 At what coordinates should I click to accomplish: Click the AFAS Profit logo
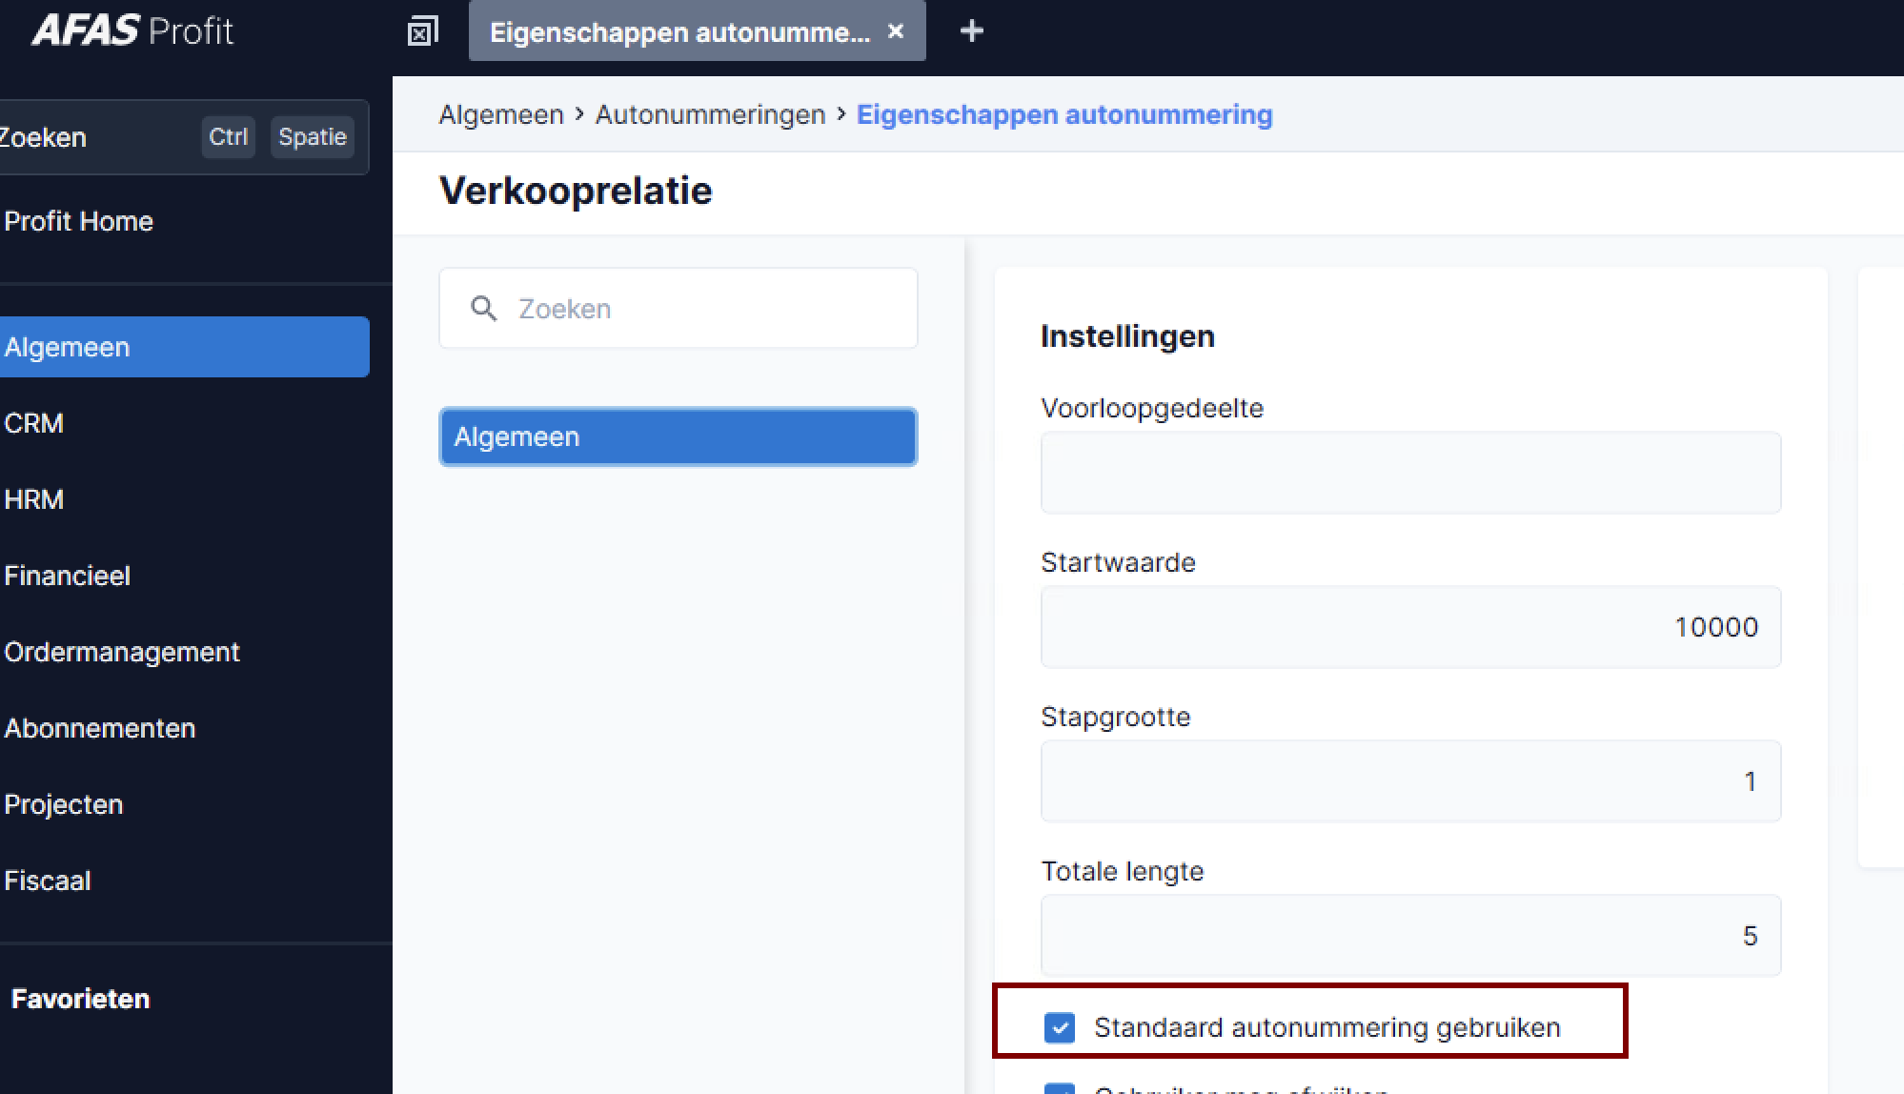(x=132, y=30)
